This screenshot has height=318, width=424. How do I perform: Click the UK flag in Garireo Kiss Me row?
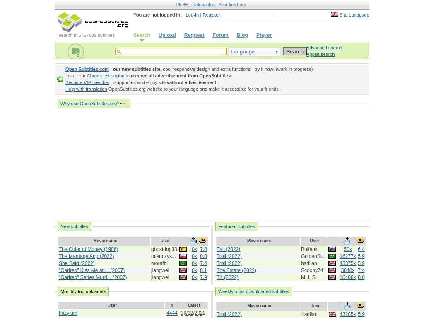coord(183,270)
